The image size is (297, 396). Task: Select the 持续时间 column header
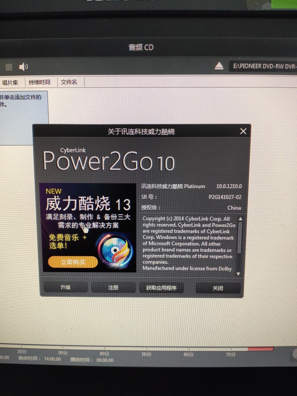[x=39, y=82]
